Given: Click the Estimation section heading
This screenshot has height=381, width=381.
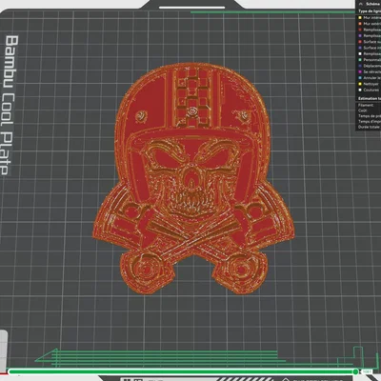Looking at the screenshot, I should tap(370, 99).
